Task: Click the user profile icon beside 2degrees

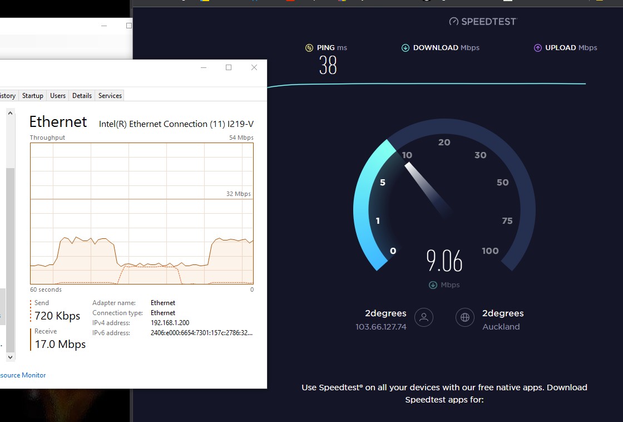Action: tap(424, 317)
